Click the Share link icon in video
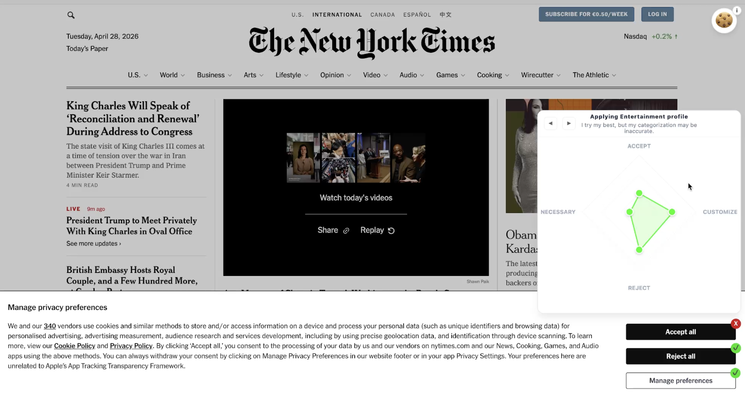 coord(346,230)
